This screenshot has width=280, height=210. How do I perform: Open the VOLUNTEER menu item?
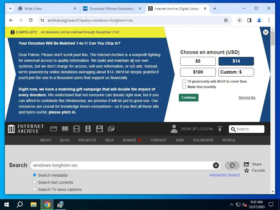point(203,140)
